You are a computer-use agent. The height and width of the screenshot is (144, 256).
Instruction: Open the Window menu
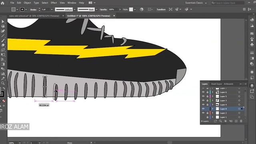72,3
